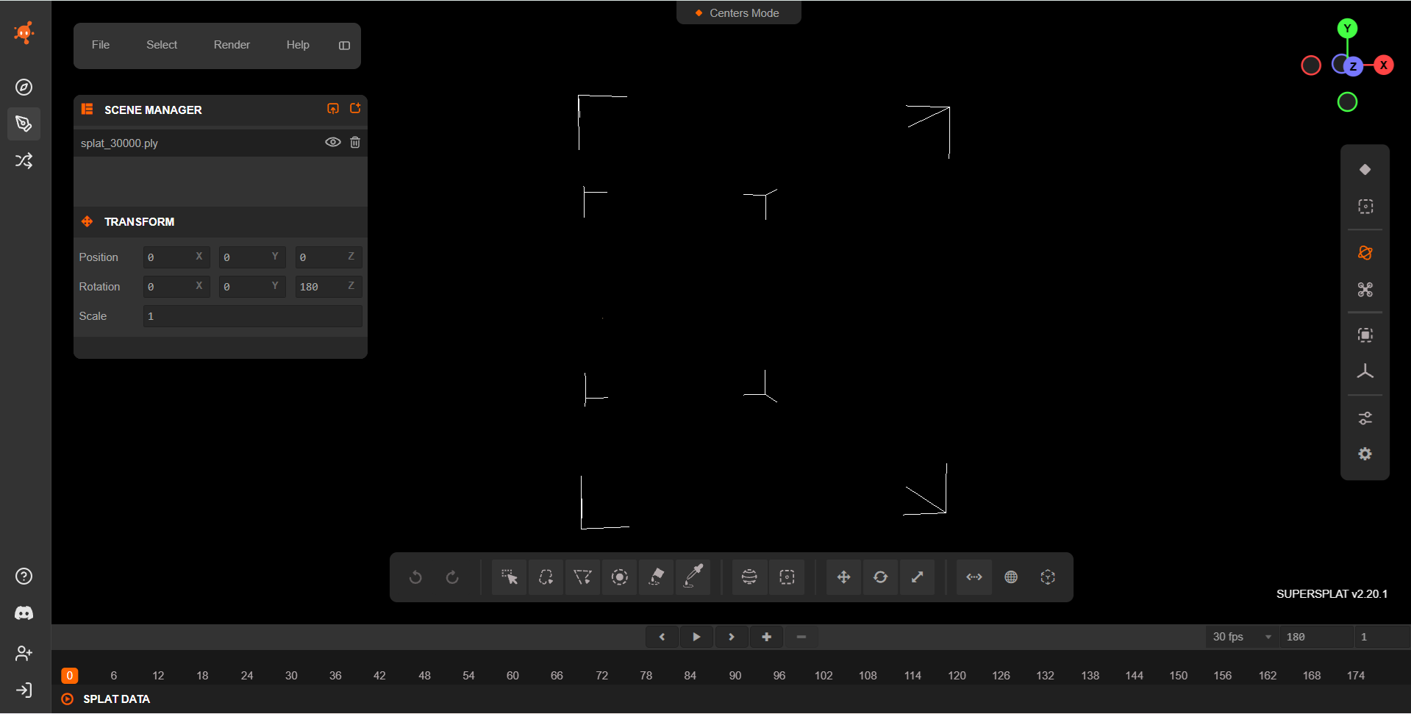Click the undo arrow in bottom toolbar
This screenshot has height=714, width=1411.
click(415, 577)
